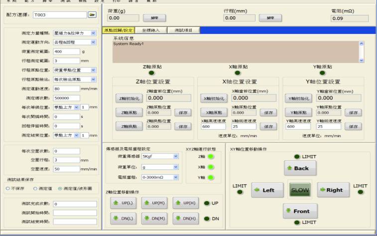Click the Z軸原點 button
The image size is (377, 236).
click(129, 112)
